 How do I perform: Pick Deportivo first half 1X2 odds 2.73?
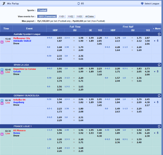(147, 69)
